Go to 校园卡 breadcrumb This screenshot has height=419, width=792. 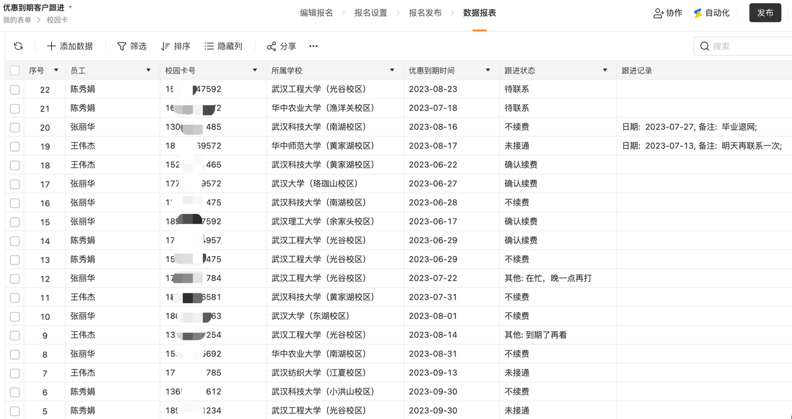click(x=58, y=20)
